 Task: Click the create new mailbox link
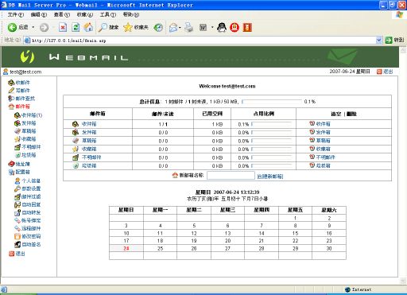270,177
